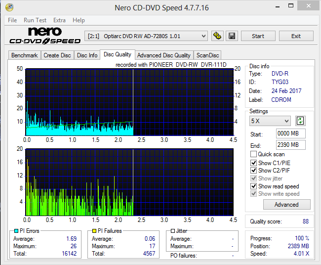The height and width of the screenshot is (265, 321).
Task: Click the disc ID TYG03
Action: click(280, 82)
